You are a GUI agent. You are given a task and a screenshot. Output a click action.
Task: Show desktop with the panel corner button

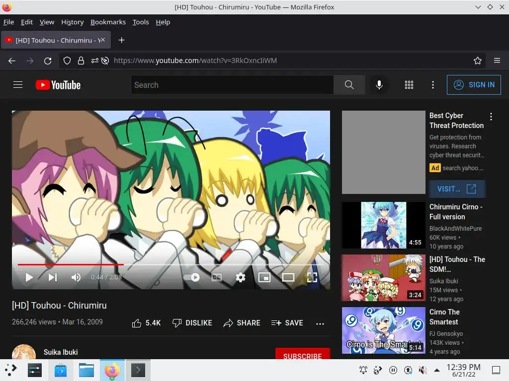[x=496, y=370]
